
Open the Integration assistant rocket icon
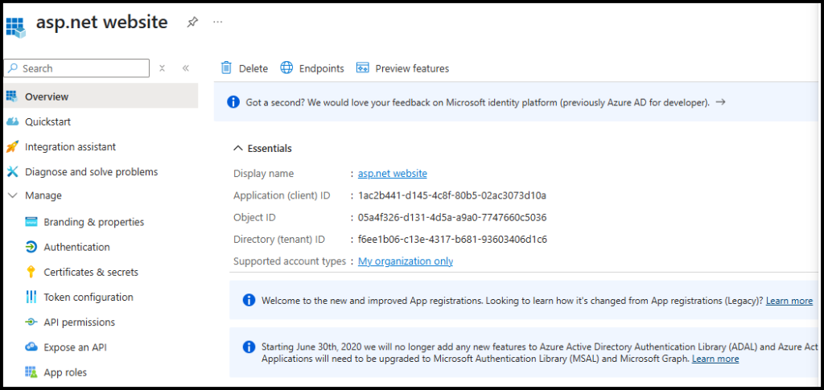point(12,146)
